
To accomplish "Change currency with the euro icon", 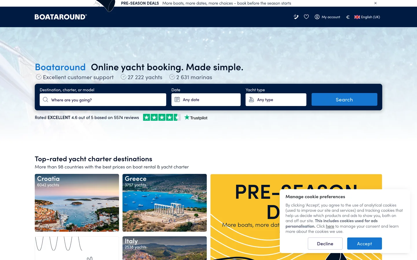I will click(348, 17).
